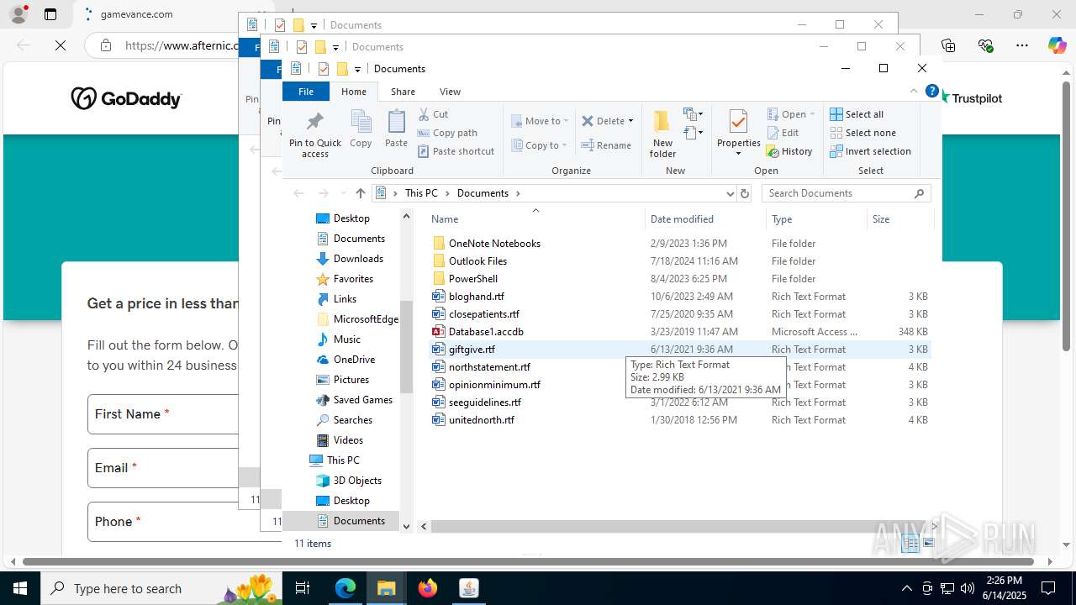1076x605 pixels.
Task: Click the First Name field on webpage
Action: coord(164,414)
